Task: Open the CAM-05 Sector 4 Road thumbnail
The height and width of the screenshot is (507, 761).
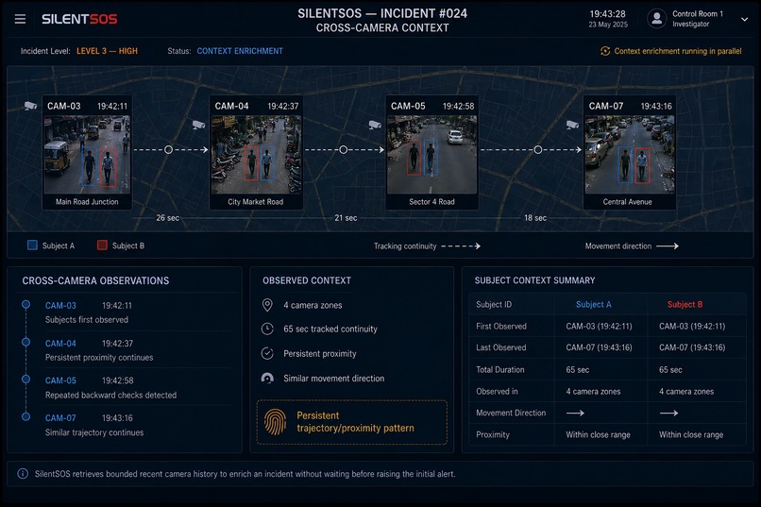Action: [x=431, y=152]
